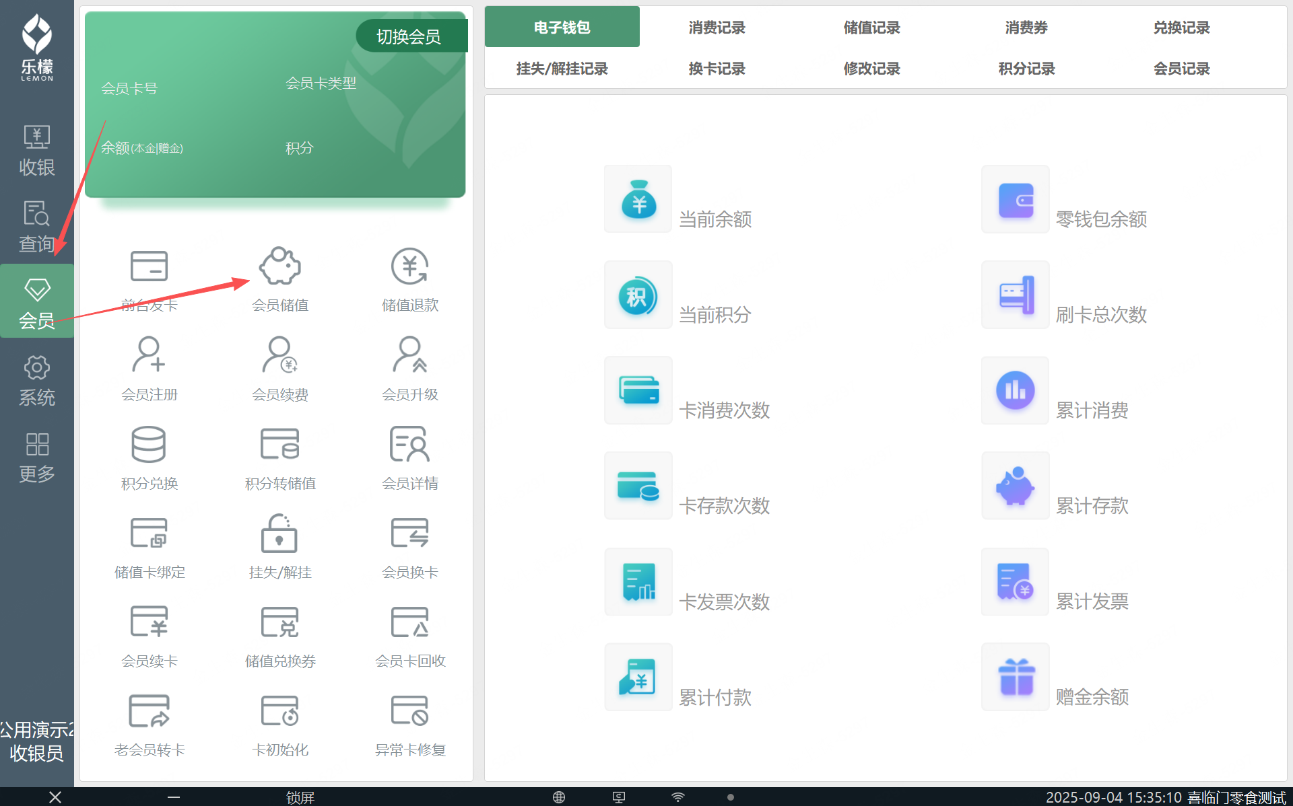Open 会员注册 member registration icon

pos(149,355)
